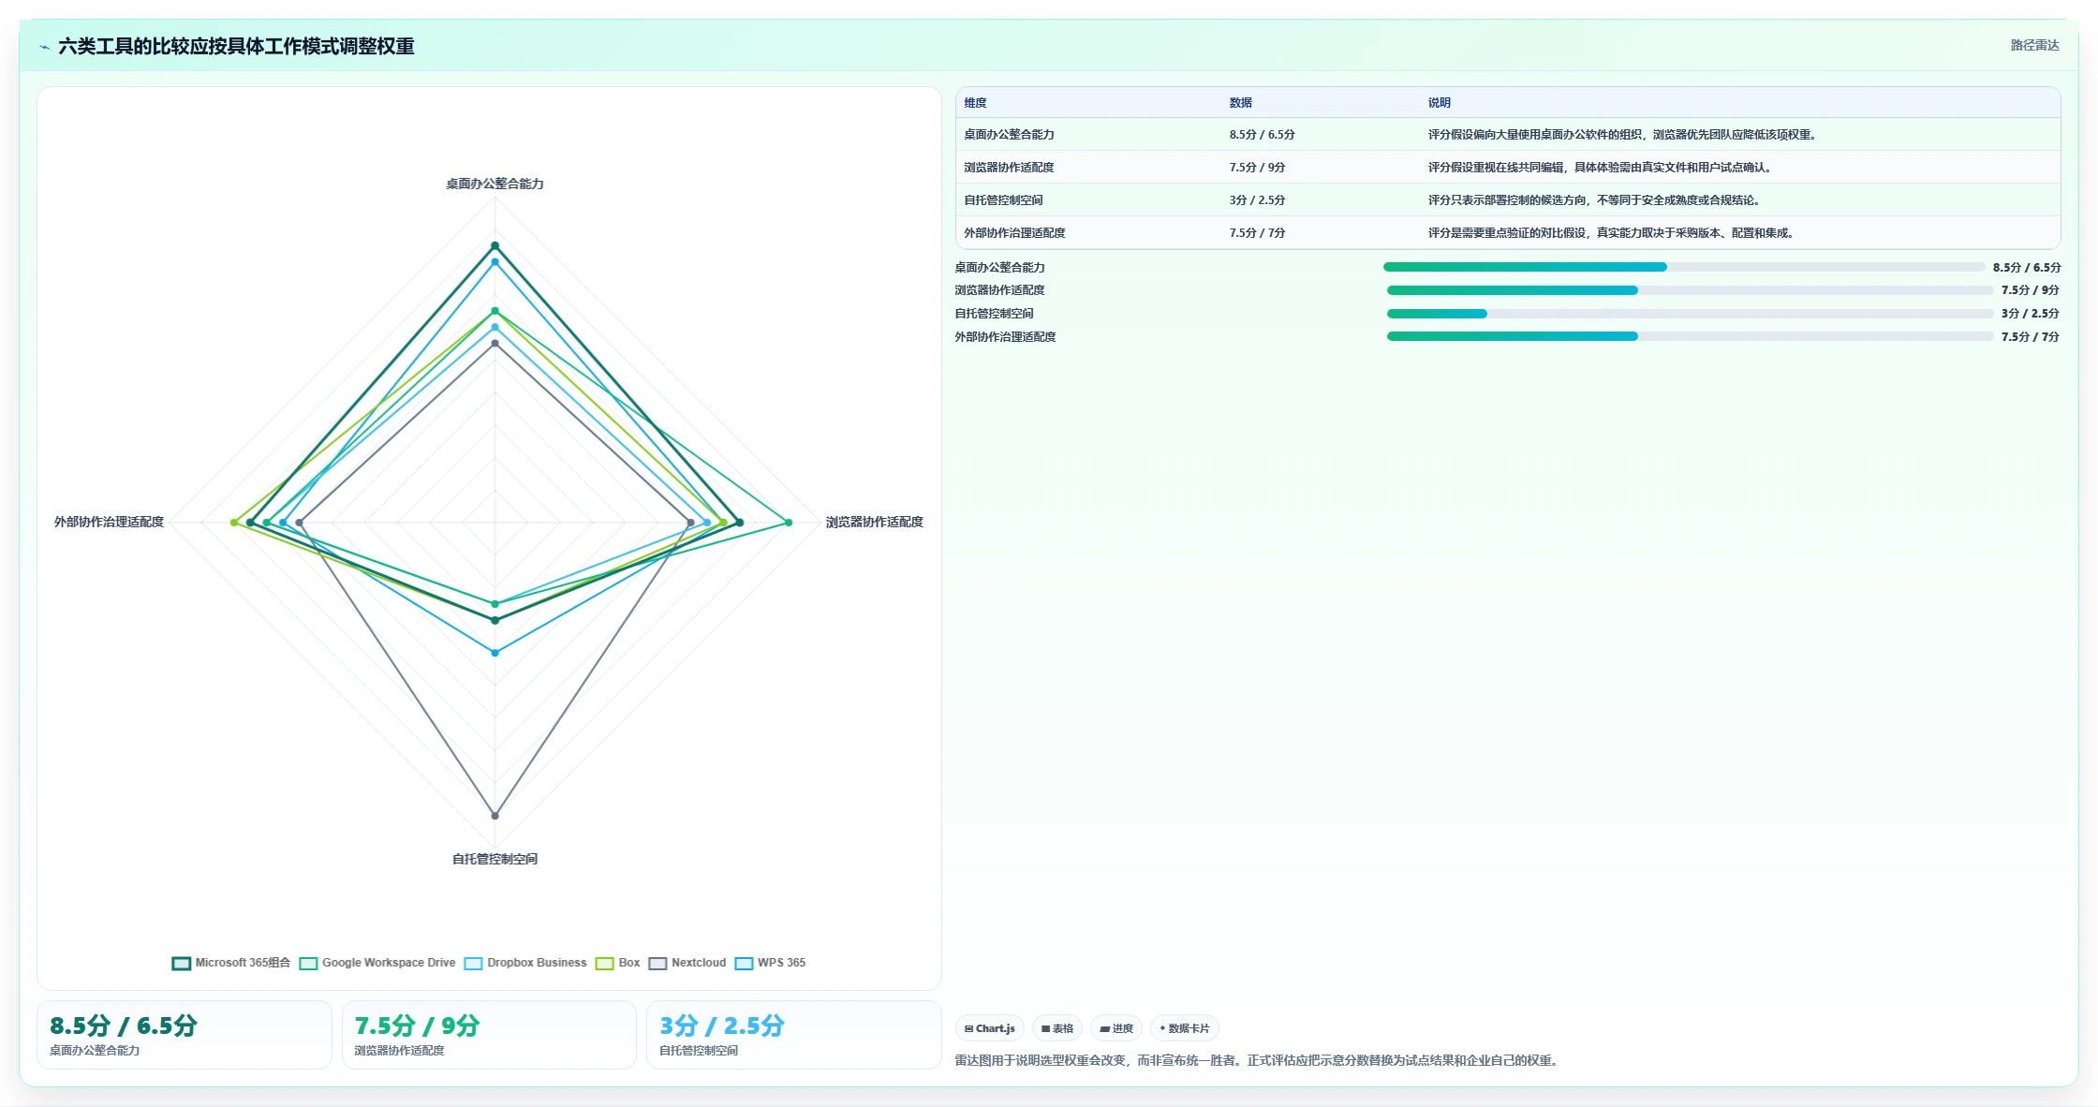Click the 说明 table column header
This screenshot has width=2098, height=1107.
click(x=1439, y=103)
